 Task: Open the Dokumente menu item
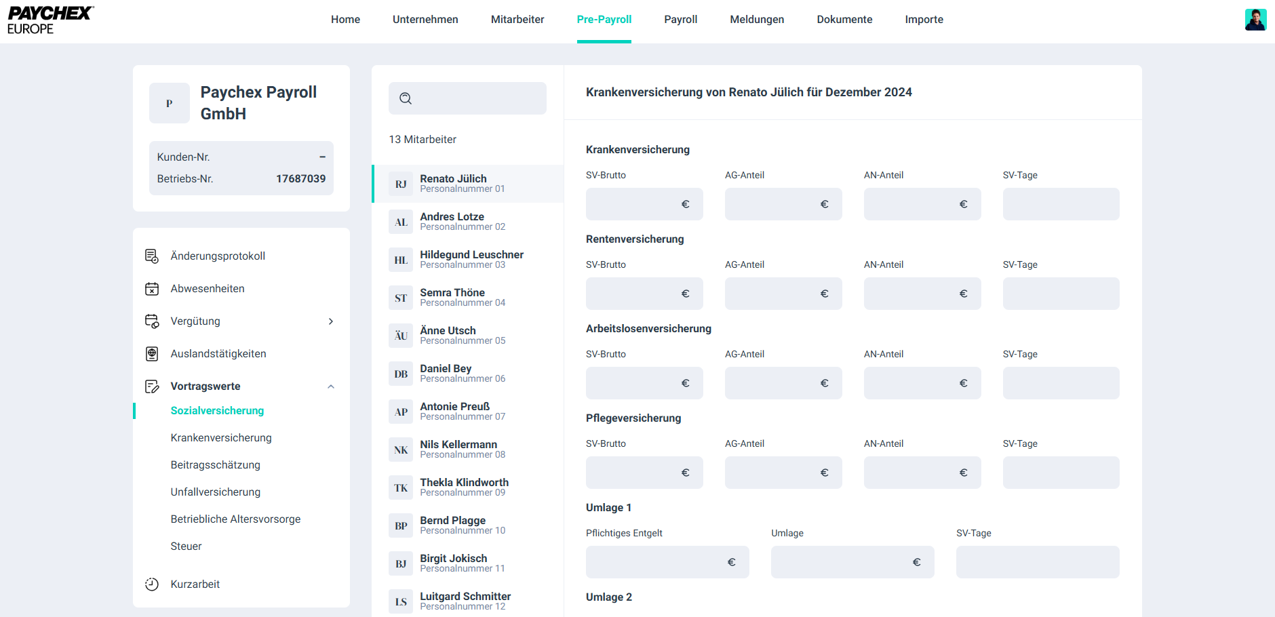(x=844, y=20)
